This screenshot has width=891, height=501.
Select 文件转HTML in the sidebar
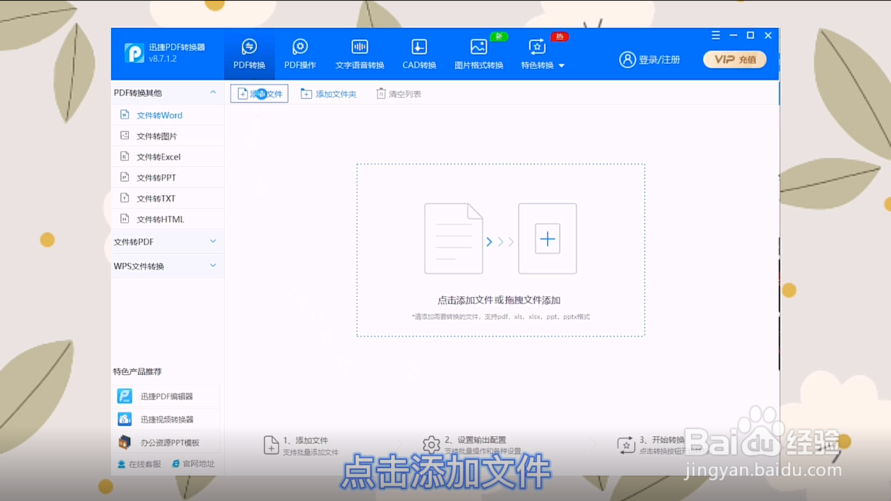coord(168,219)
